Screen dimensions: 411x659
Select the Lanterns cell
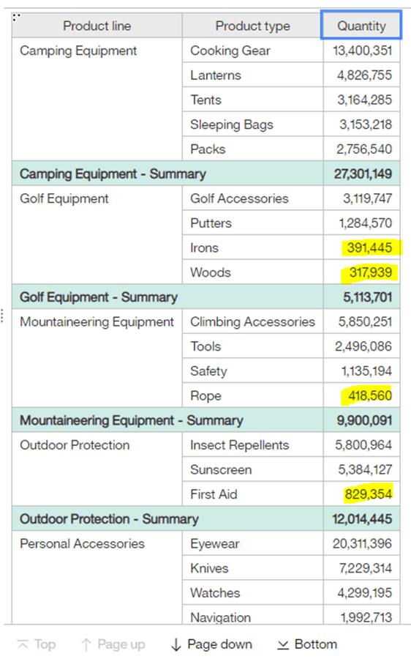tap(253, 75)
